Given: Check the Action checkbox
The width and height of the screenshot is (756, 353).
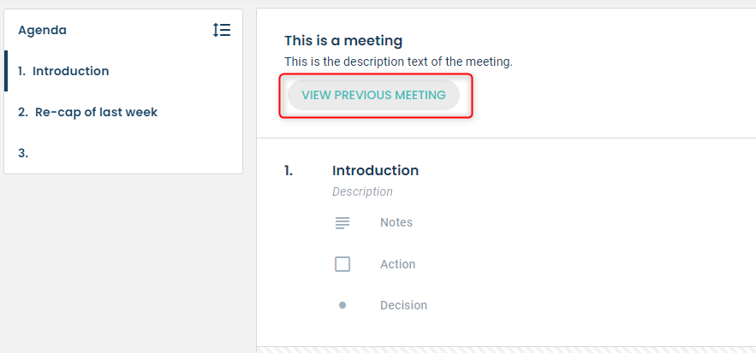Looking at the screenshot, I should point(342,264).
